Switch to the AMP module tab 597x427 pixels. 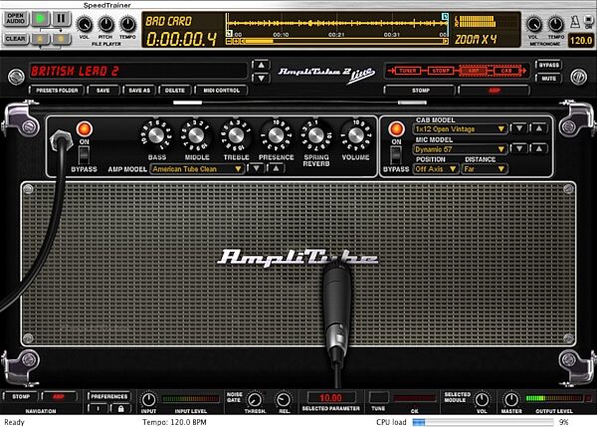pyautogui.click(x=494, y=91)
